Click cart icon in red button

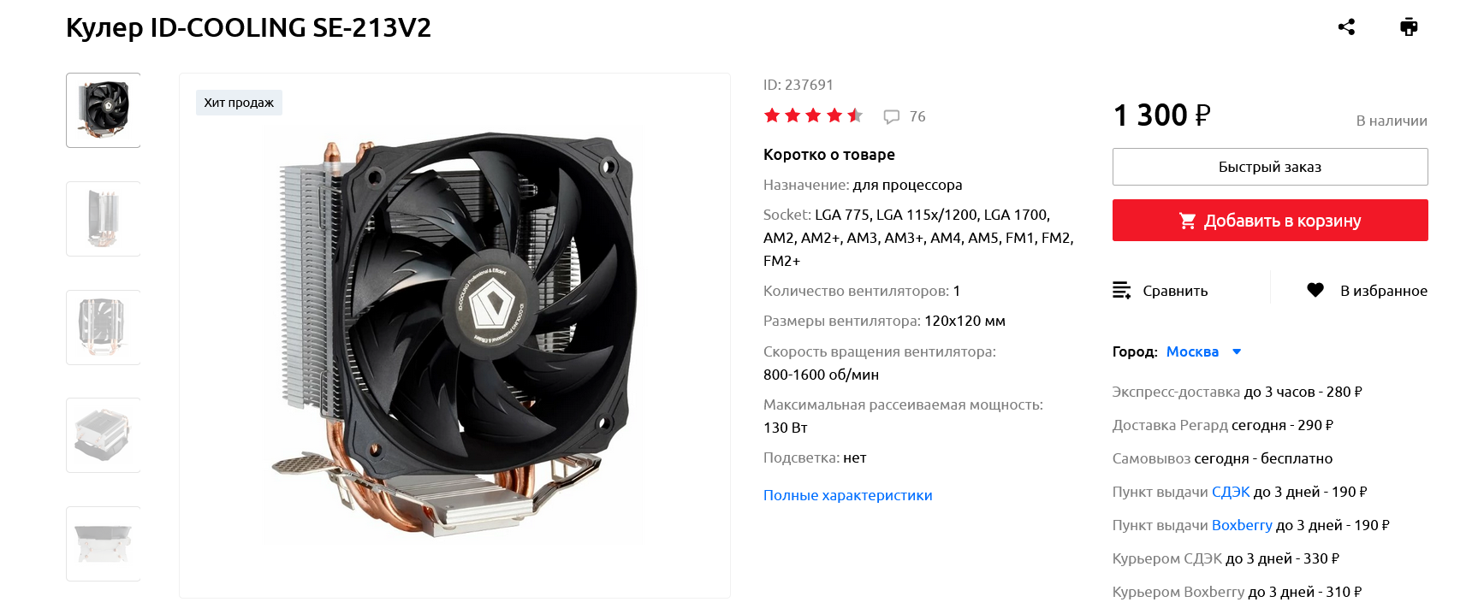click(1187, 221)
